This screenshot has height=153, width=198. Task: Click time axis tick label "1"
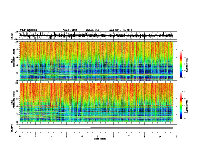(35, 136)
